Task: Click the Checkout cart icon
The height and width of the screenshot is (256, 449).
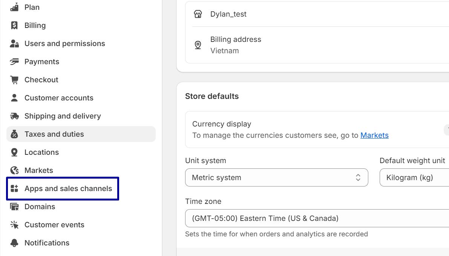Action: 14,80
